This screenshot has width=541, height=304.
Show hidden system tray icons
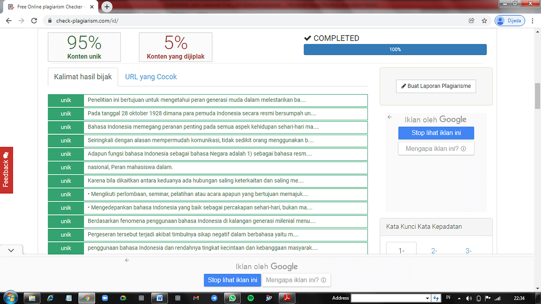click(458, 298)
